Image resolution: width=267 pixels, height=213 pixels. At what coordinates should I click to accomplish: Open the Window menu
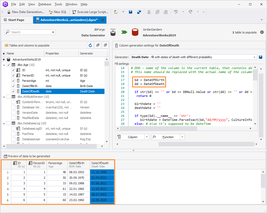[71, 4]
